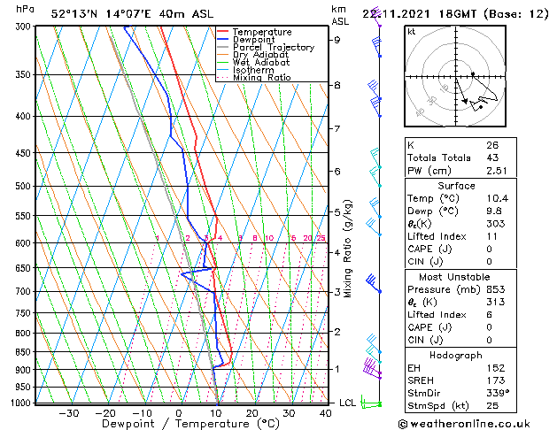This screenshot has width=557, height=430.
Task: Click the Isotherm legend entry
Action: (x=253, y=70)
